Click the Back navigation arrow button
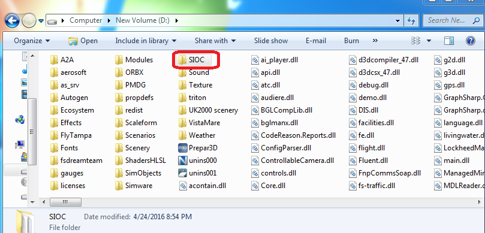The image size is (485, 233). [12, 21]
